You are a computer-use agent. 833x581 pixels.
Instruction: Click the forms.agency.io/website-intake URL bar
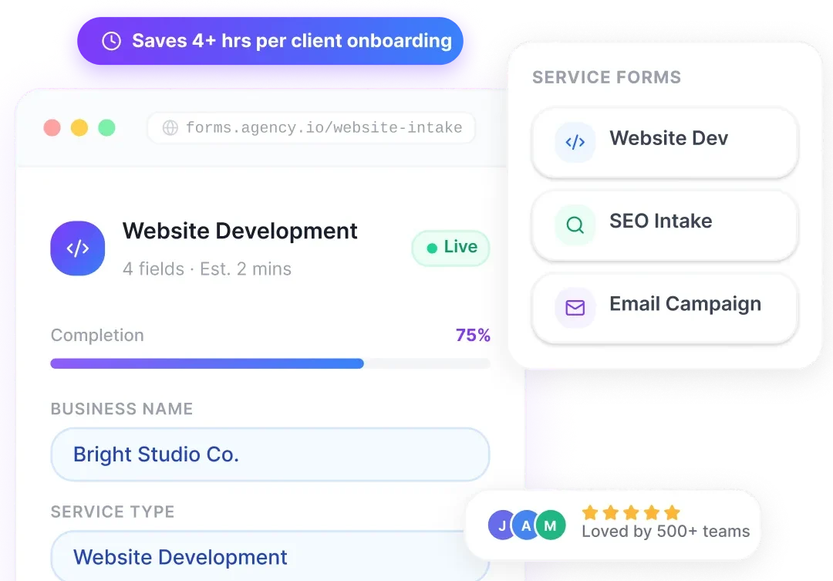(311, 127)
